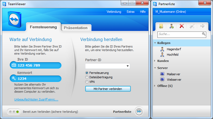
Task: Click the TeamViewer logo in the header
Action: [x=15, y=20]
